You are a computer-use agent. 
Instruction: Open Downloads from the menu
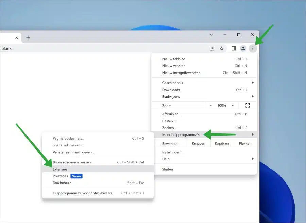pyautogui.click(x=204, y=90)
